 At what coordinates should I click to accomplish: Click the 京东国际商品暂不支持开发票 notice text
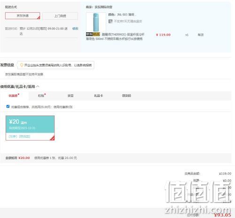[24, 75]
